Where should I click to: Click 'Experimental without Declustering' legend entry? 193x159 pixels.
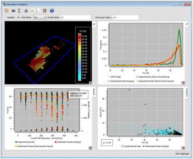153,77
